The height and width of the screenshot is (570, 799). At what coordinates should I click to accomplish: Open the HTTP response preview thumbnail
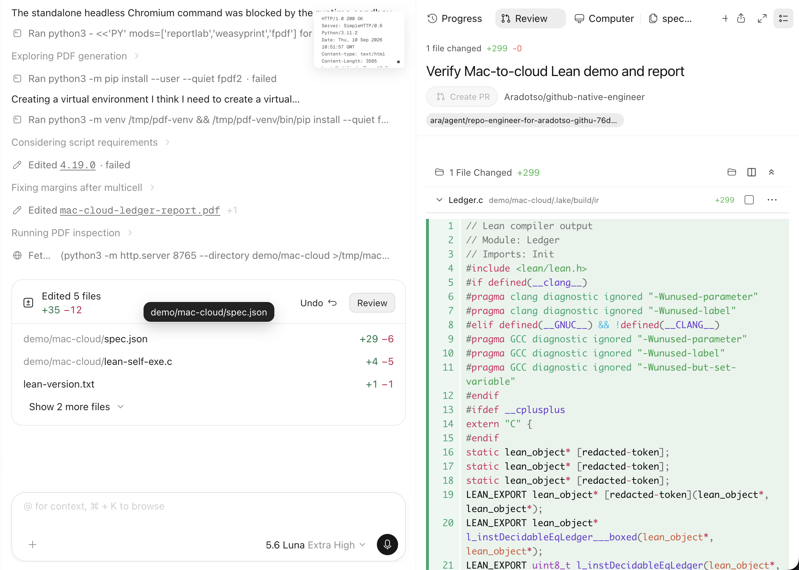click(x=359, y=40)
